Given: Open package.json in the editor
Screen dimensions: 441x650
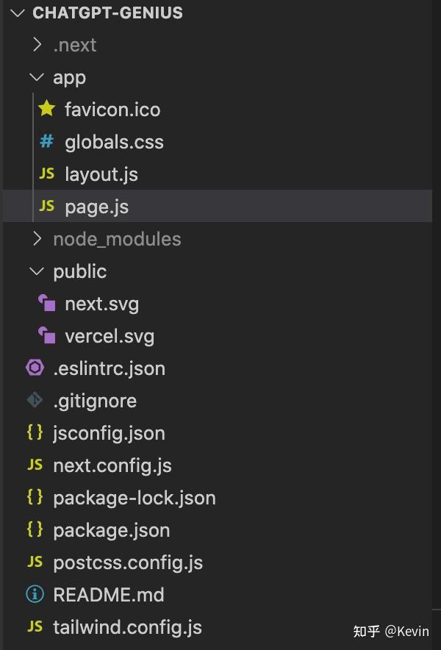Looking at the screenshot, I should coord(111,530).
